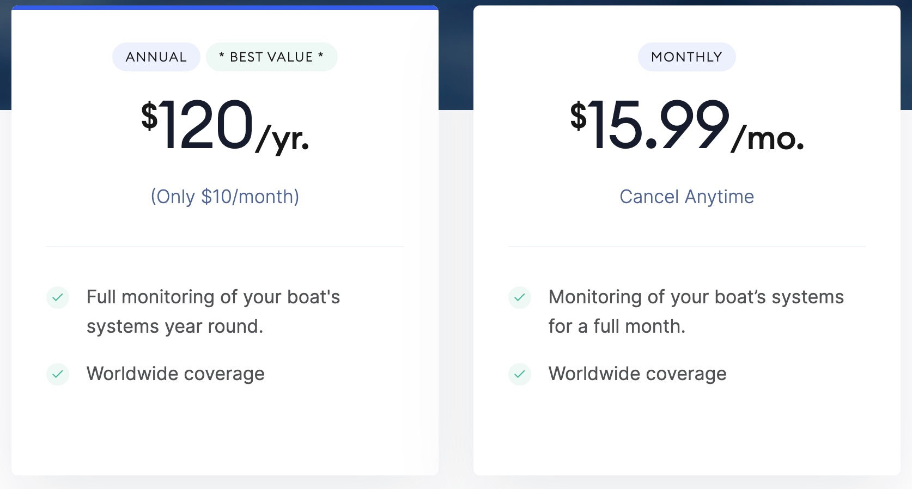Click the ANNUAL plan badge
The image size is (912, 489).
click(x=156, y=57)
